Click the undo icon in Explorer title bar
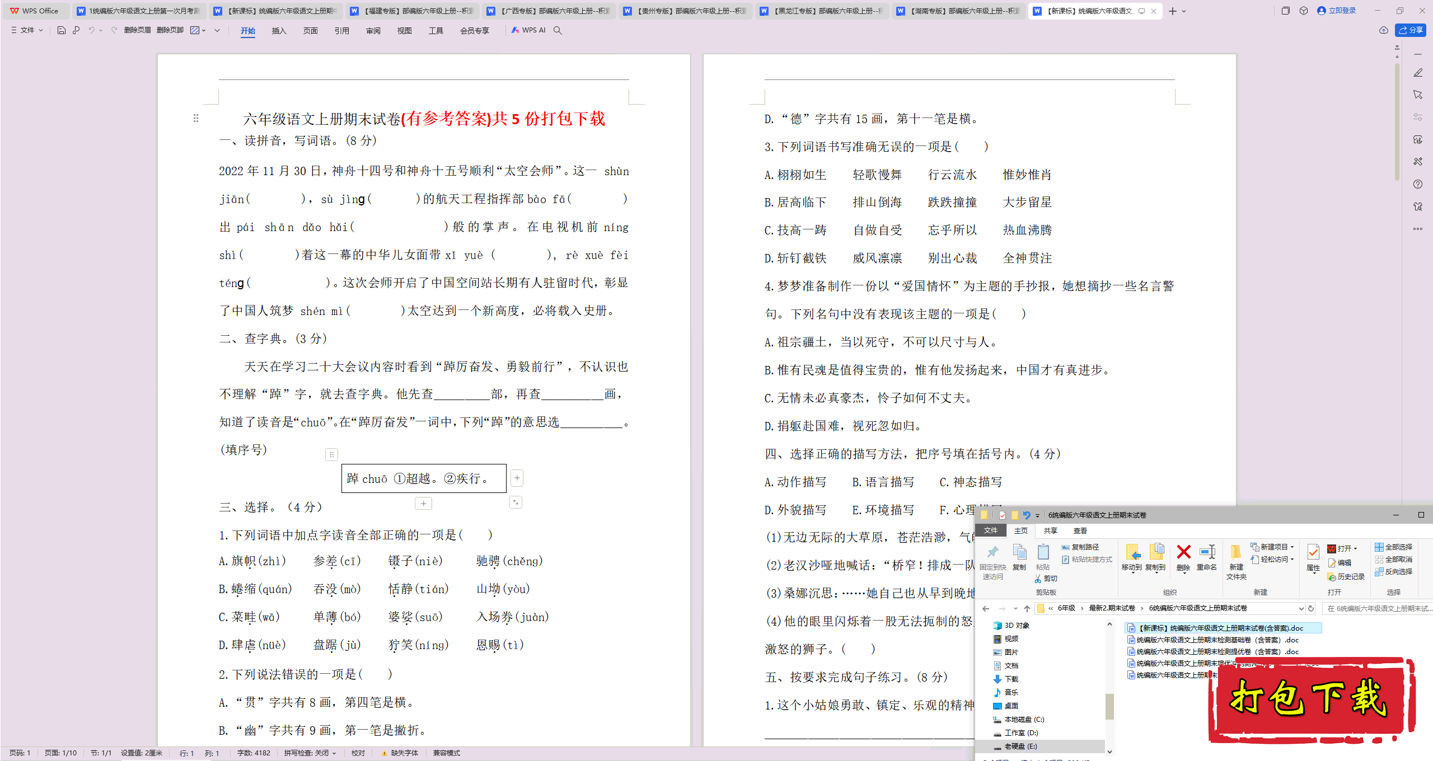 pos(1026,515)
